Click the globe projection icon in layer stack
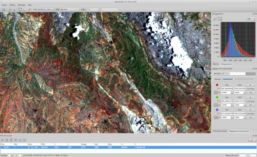The width and height of the screenshot is (257, 157). pos(20,140)
